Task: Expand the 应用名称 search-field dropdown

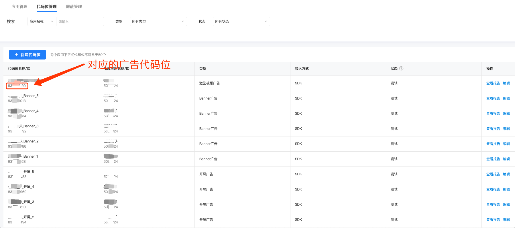Action: 42,21
